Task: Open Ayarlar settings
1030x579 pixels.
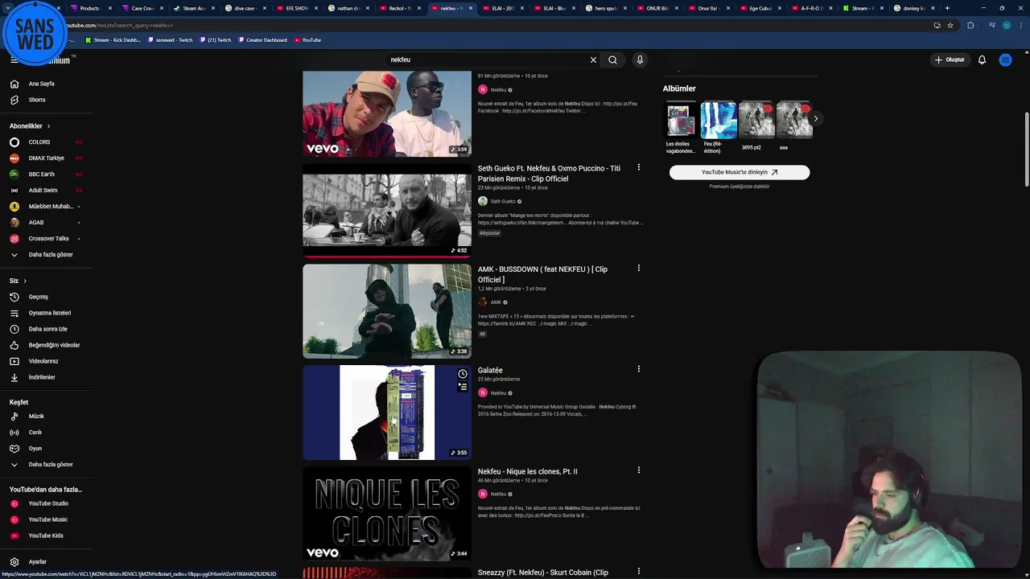Action: point(46,561)
